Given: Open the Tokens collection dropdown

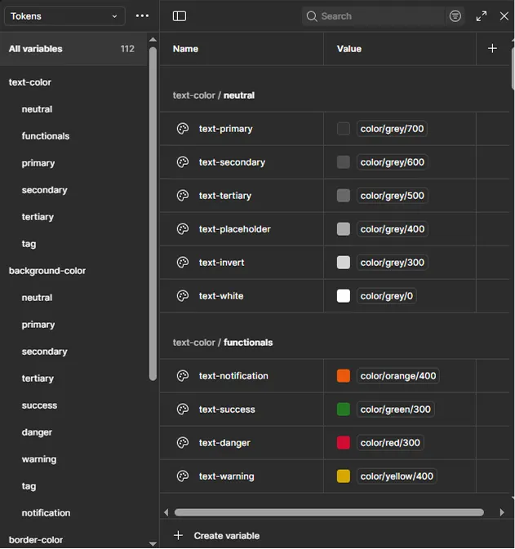Looking at the screenshot, I should (64, 16).
